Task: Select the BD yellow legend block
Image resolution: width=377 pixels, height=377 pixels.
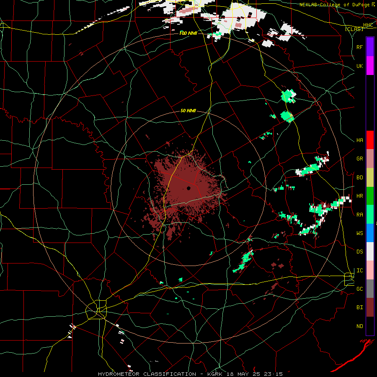Action: tap(370, 177)
